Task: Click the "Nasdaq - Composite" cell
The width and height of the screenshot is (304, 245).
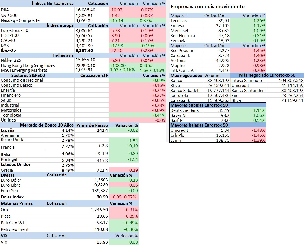Action: 20,20
